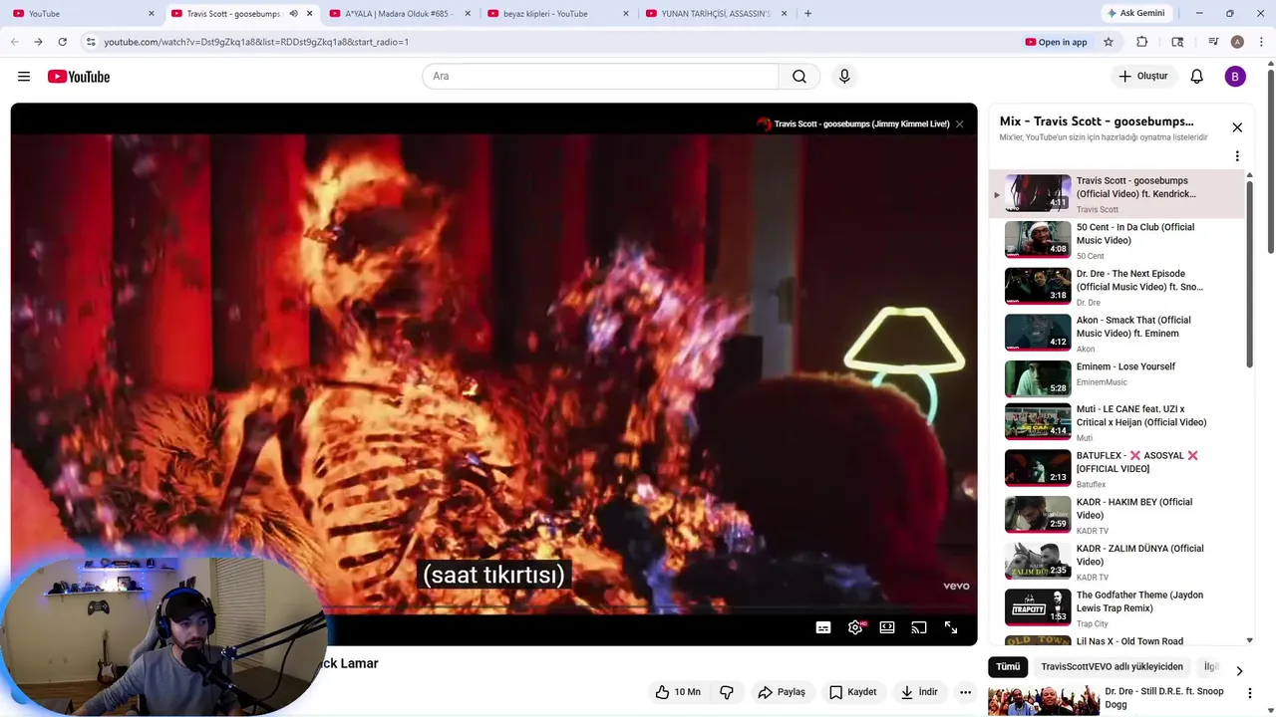
Task: Play The Godfather Theme Trap Remix
Action: pos(1116,608)
